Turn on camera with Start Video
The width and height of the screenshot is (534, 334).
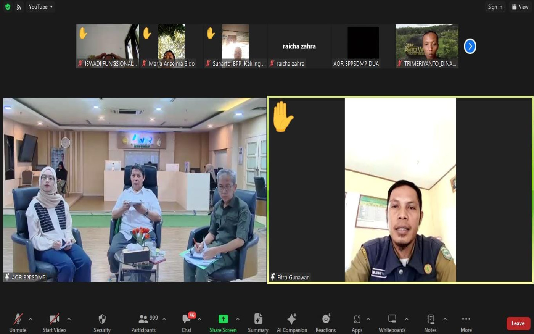pos(54,323)
